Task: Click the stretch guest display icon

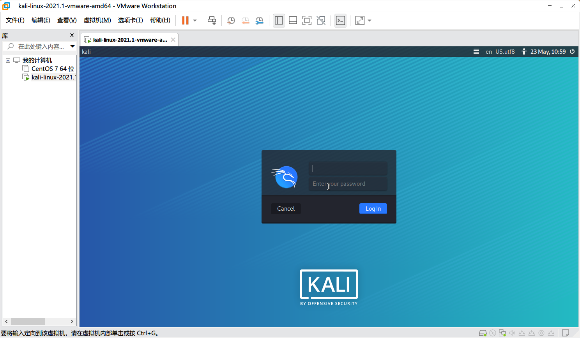Action: (x=360, y=21)
